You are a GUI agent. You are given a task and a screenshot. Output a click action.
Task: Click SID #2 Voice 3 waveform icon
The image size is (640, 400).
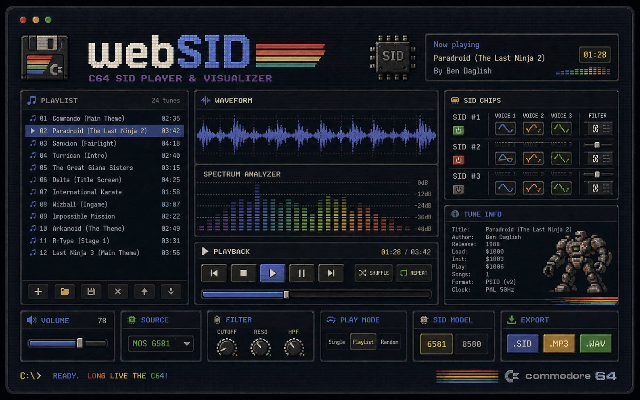click(561, 158)
